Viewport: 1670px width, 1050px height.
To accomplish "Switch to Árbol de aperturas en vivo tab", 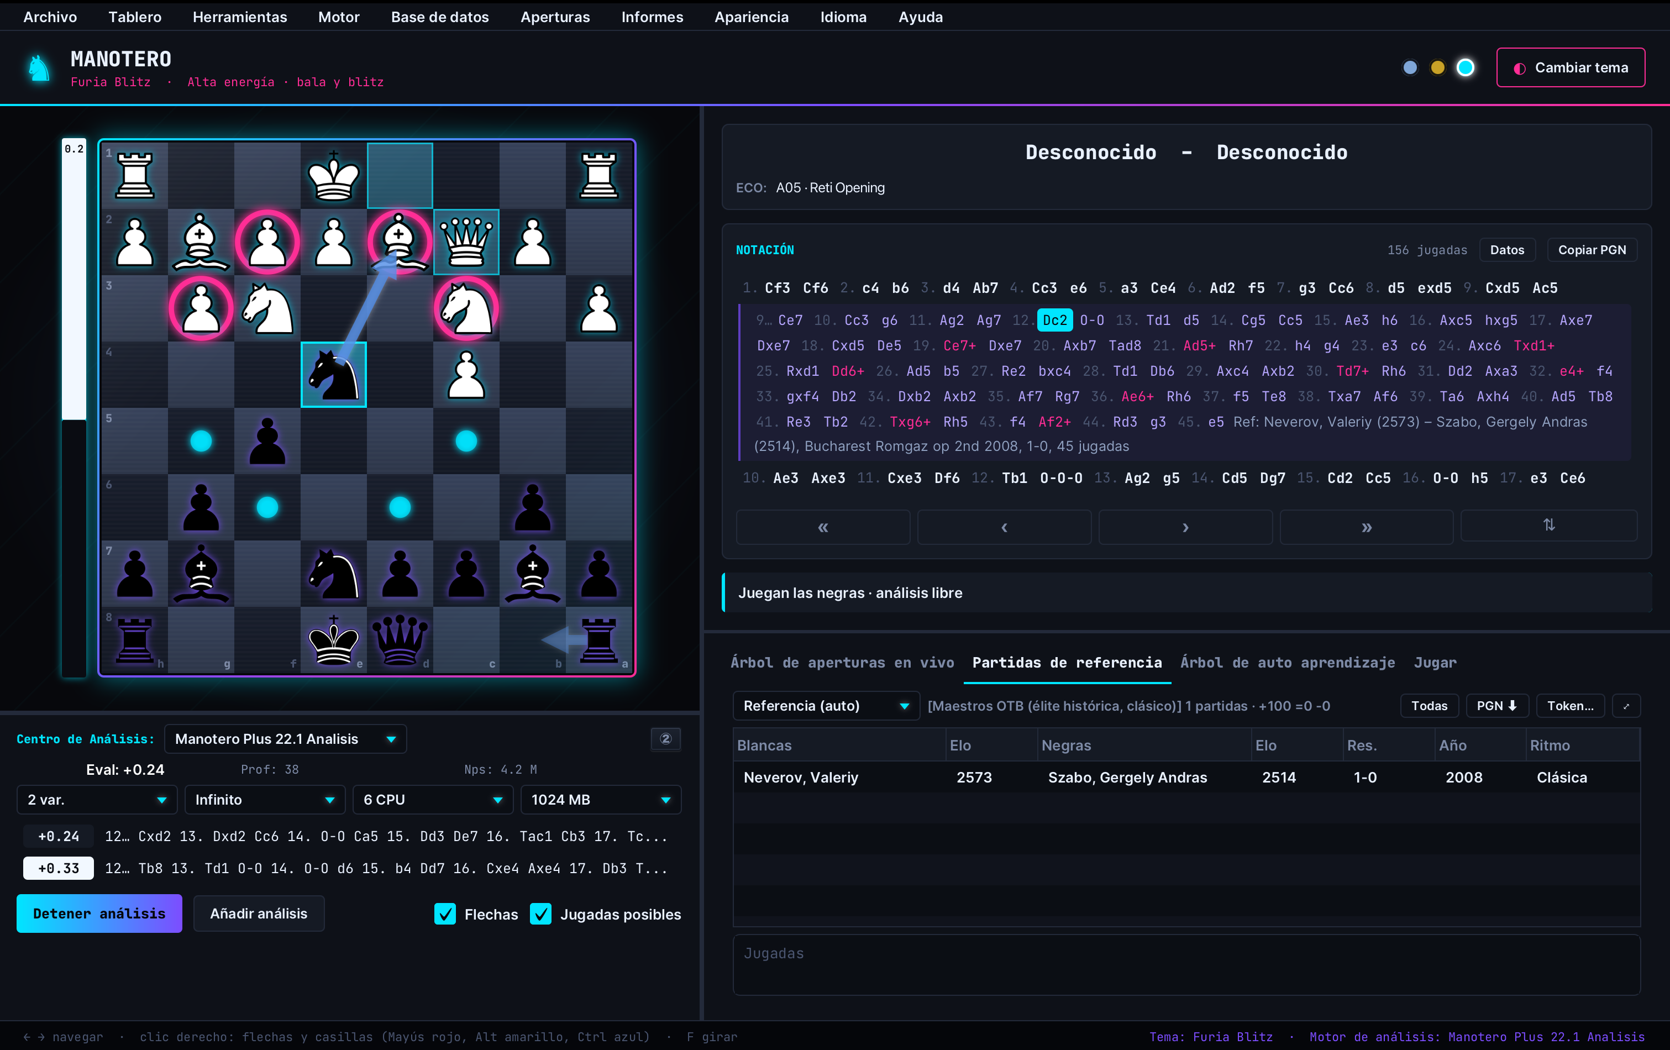I will point(842,662).
